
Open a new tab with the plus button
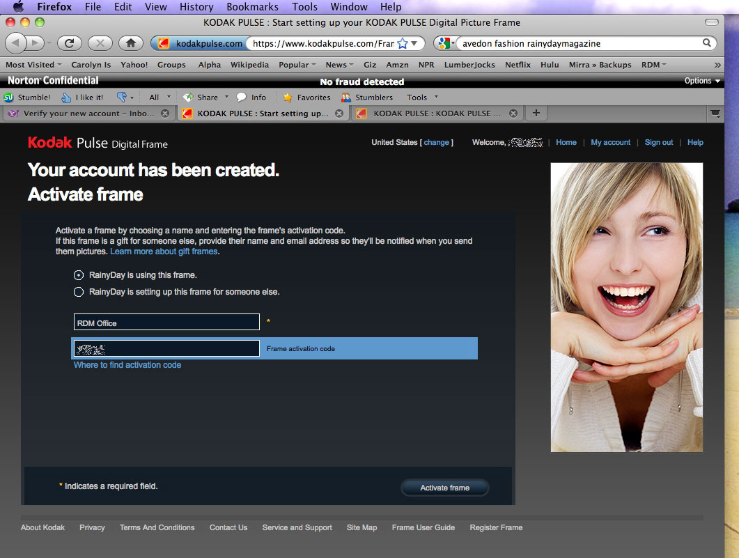pyautogui.click(x=536, y=113)
